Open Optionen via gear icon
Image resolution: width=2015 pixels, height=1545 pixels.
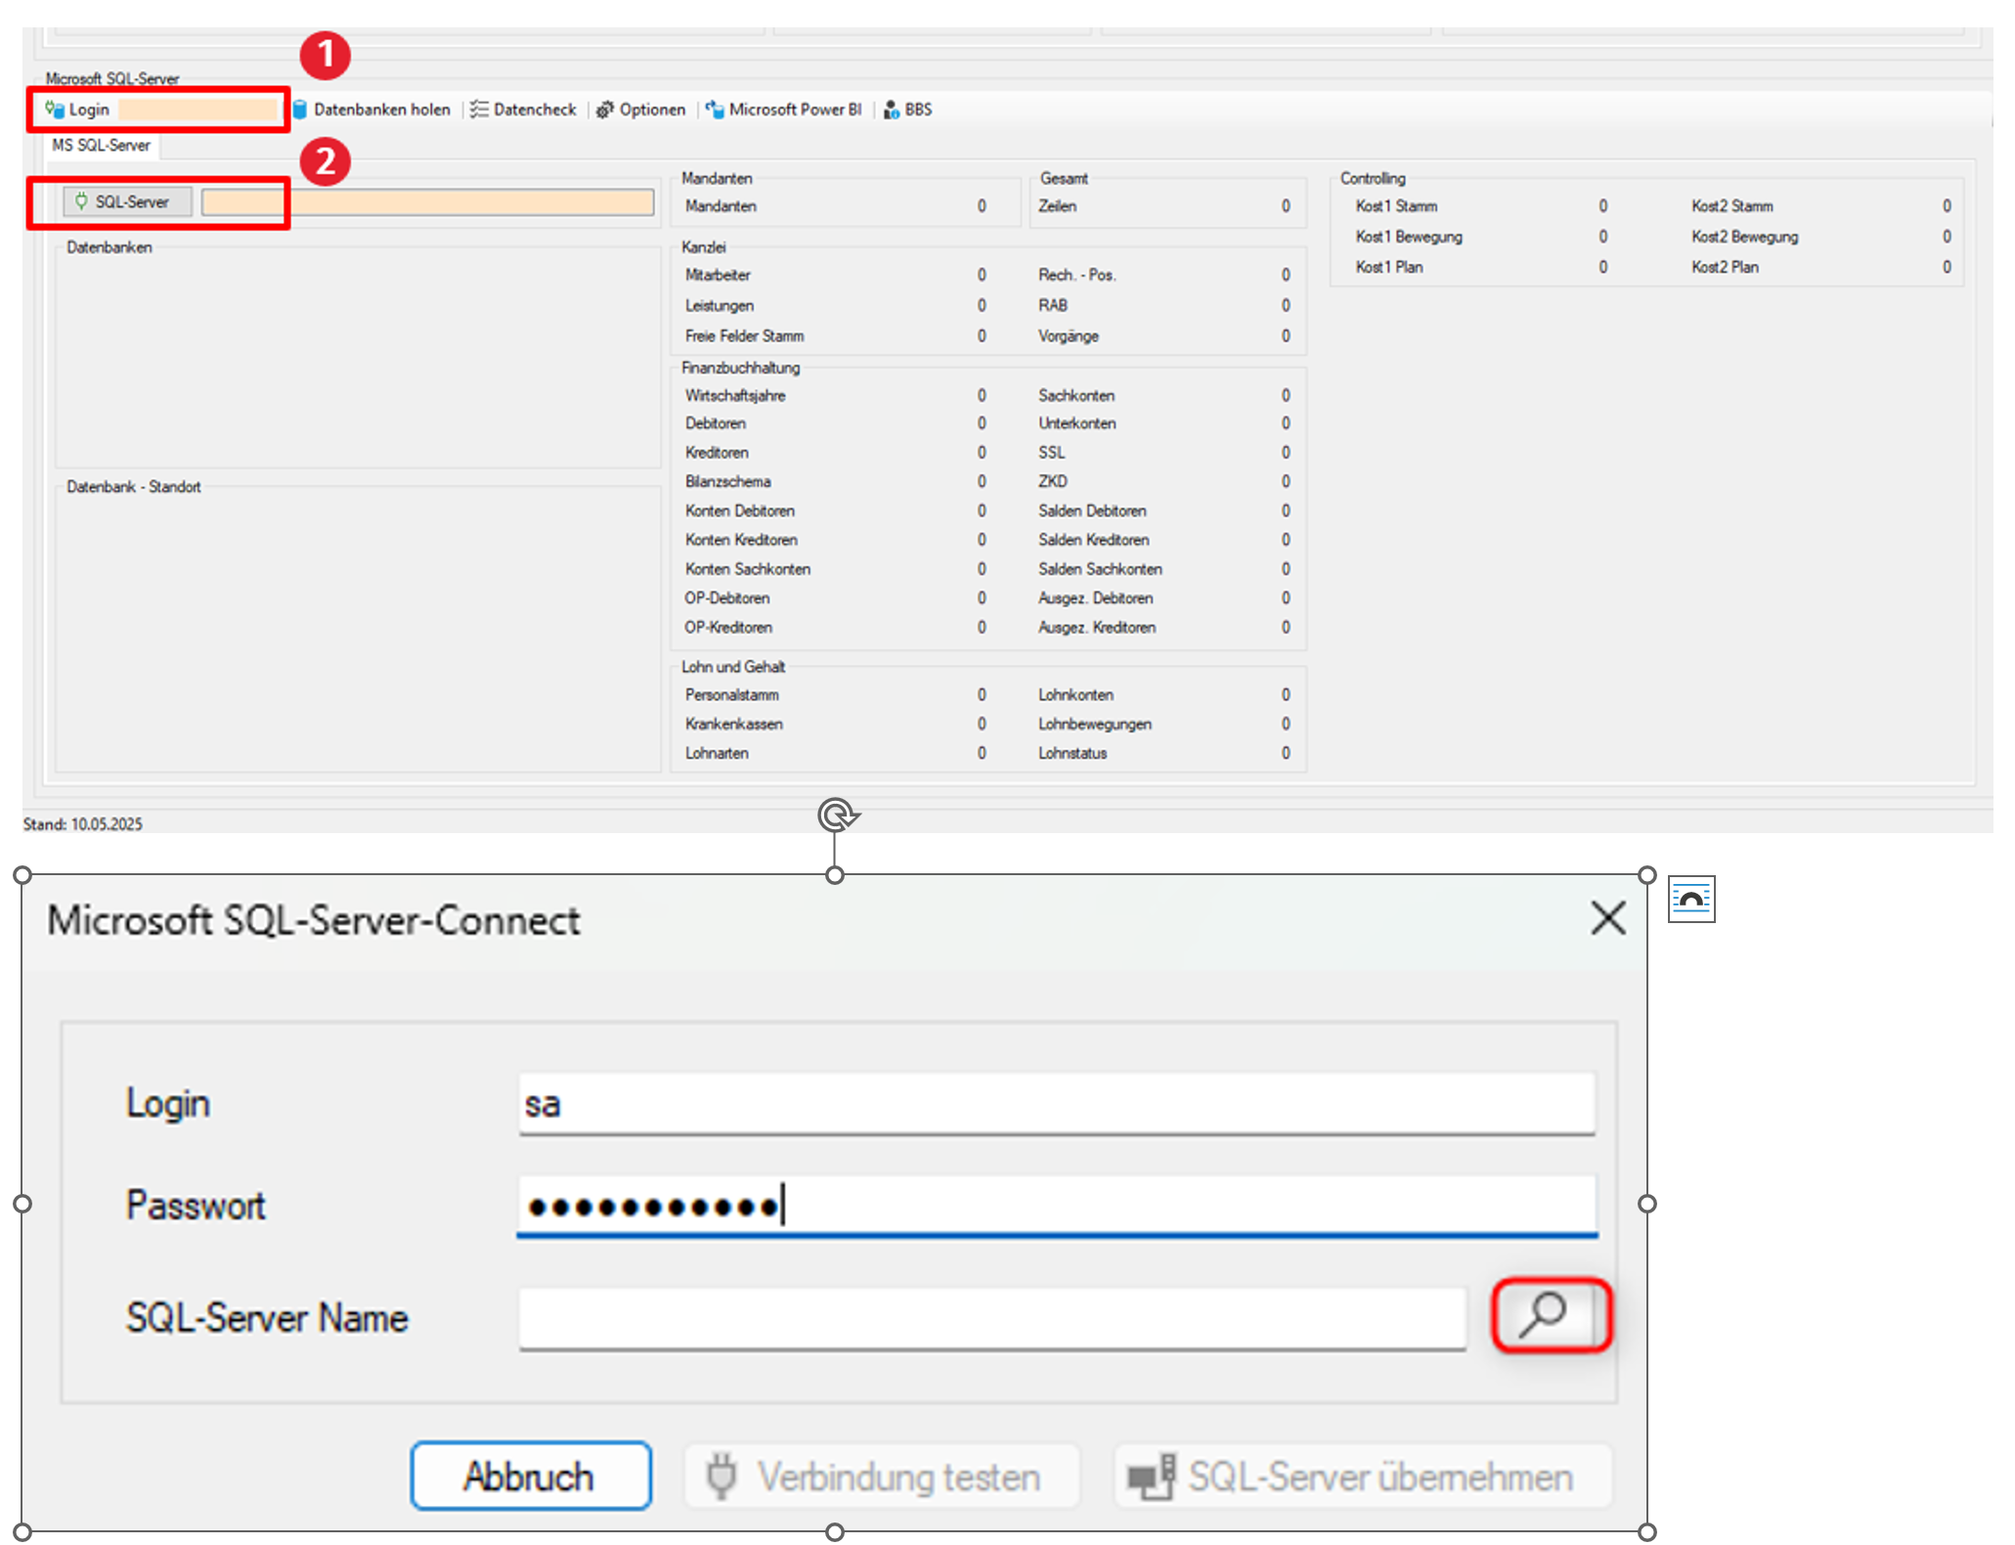(x=641, y=110)
